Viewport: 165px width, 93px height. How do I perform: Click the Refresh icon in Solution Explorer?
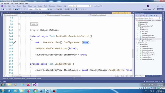pyautogui.click(x=152, y=16)
